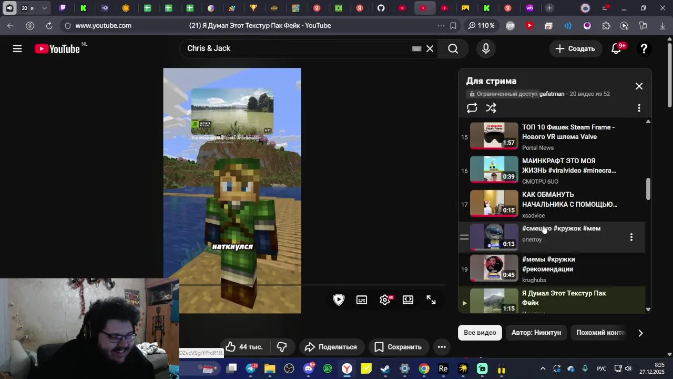This screenshot has height=379, width=673.
Task: Click the Поделиться share button
Action: click(x=331, y=347)
